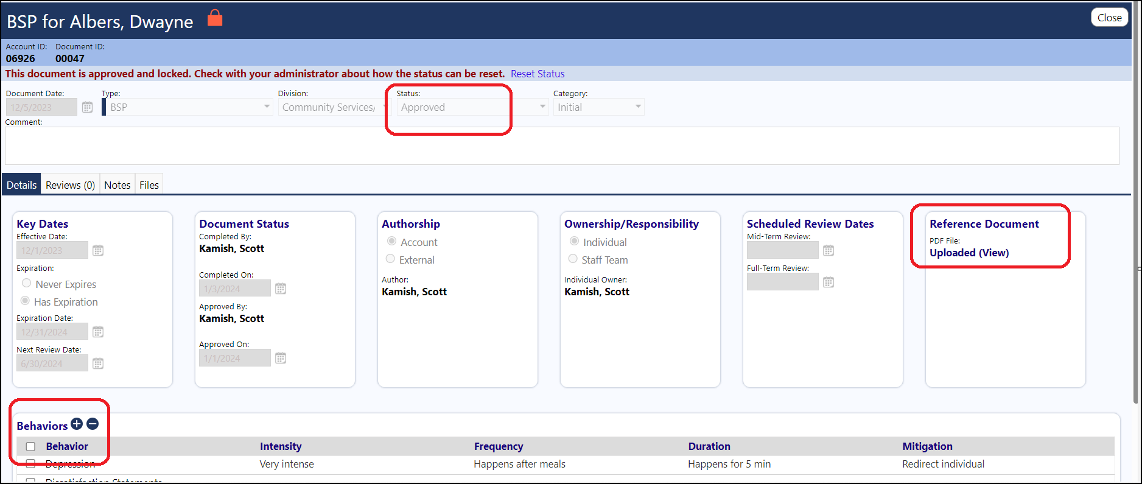Image resolution: width=1142 pixels, height=484 pixels.
Task: Open the Mid-Term Review calendar icon
Action: tap(828, 250)
